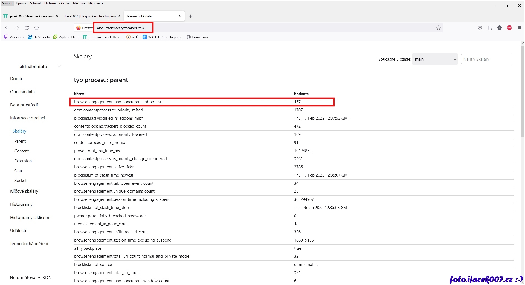Open the Firefox hamburger menu
The image size is (525, 285).
point(519,28)
